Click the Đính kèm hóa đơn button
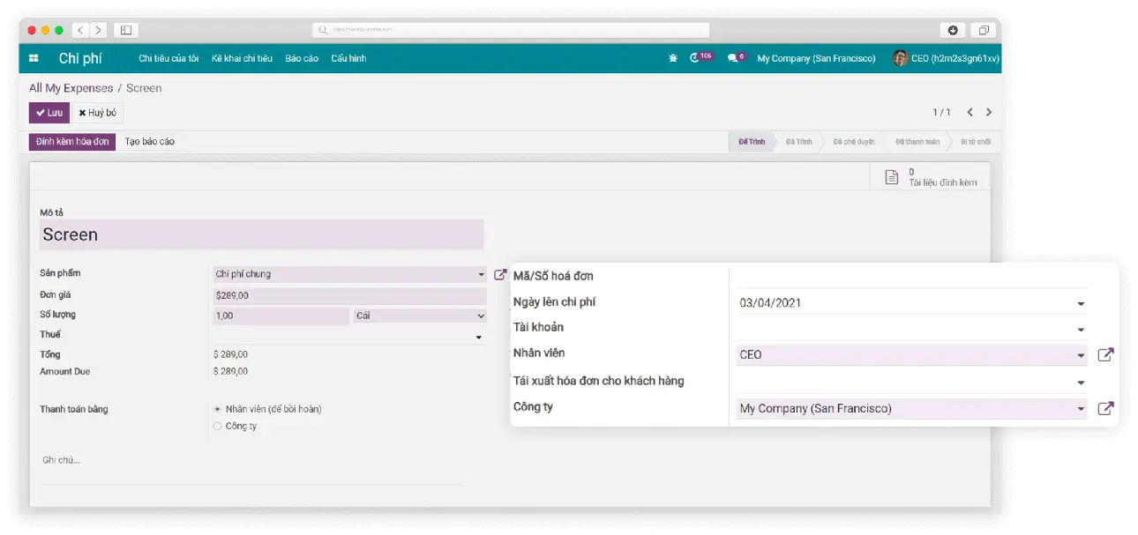The width and height of the screenshot is (1138, 535). click(72, 142)
